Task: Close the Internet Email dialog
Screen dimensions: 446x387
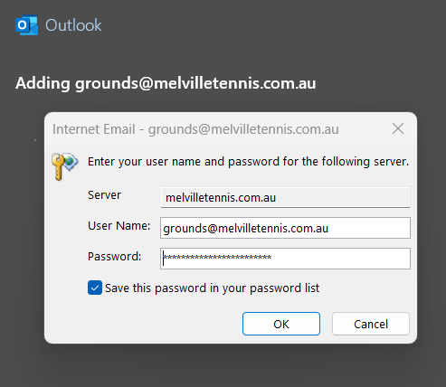Action: coord(398,128)
